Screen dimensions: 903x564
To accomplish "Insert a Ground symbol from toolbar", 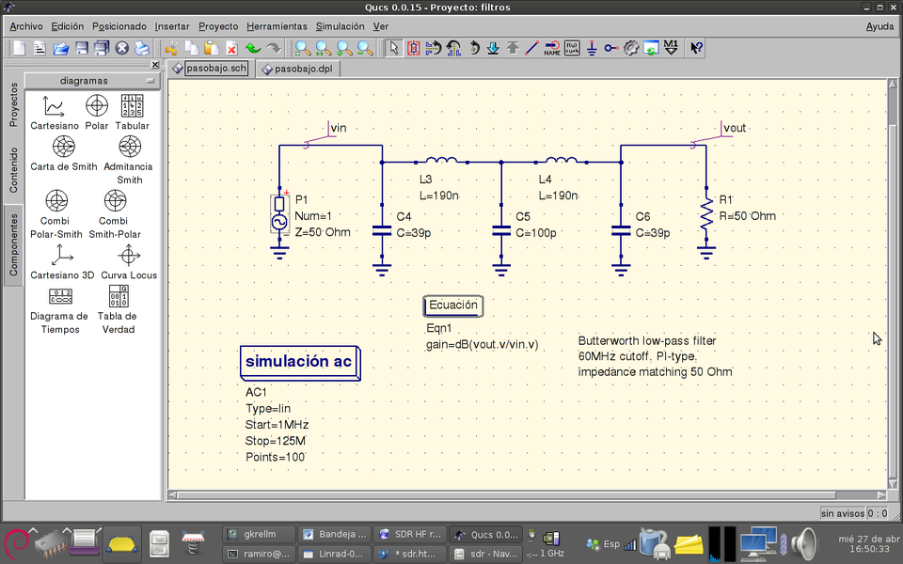I will [592, 47].
